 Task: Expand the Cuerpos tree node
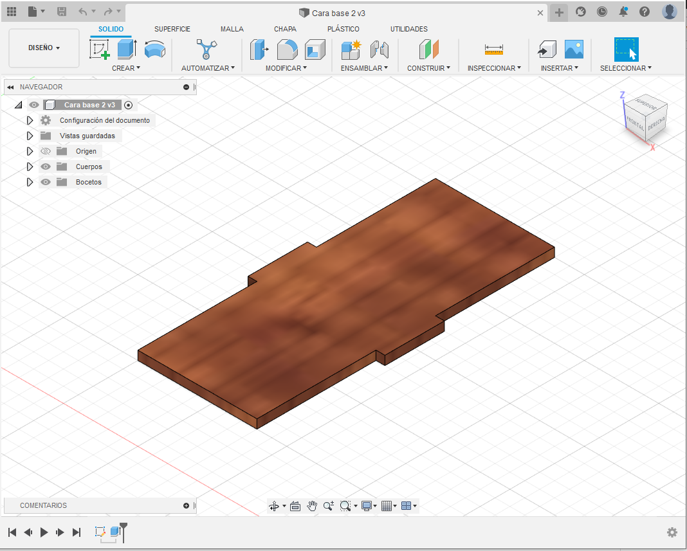tap(30, 167)
